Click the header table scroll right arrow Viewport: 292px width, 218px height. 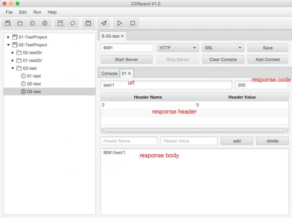pyautogui.click(x=287, y=130)
